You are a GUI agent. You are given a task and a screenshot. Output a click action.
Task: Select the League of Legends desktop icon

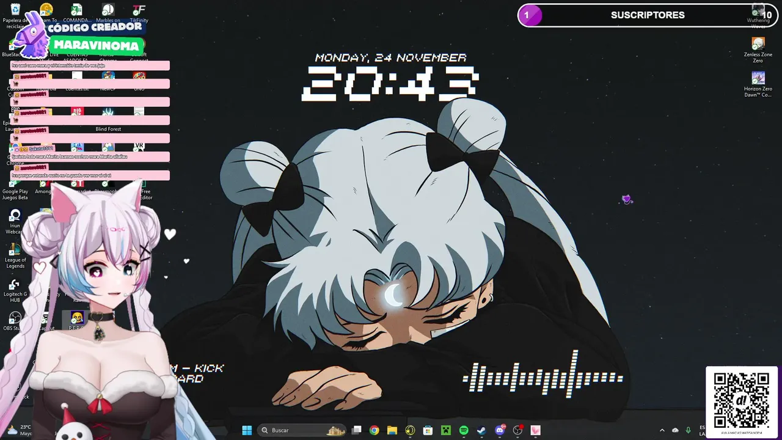tap(15, 255)
